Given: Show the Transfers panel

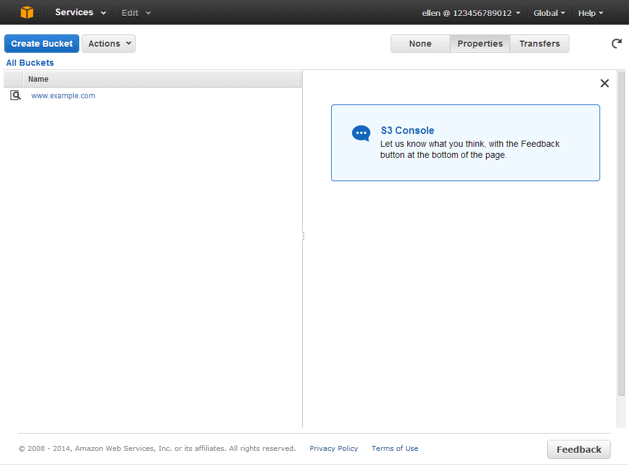Looking at the screenshot, I should tap(539, 44).
